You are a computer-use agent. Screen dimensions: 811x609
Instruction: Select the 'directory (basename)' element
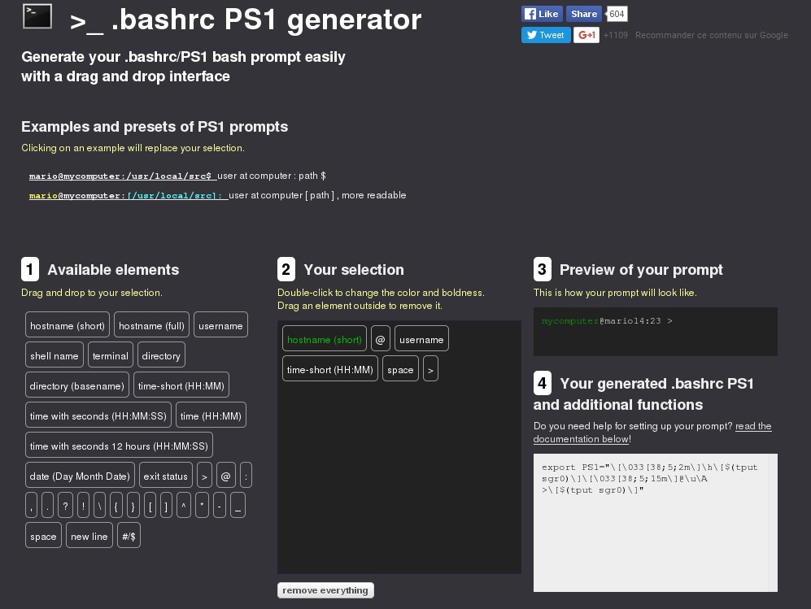[77, 385]
